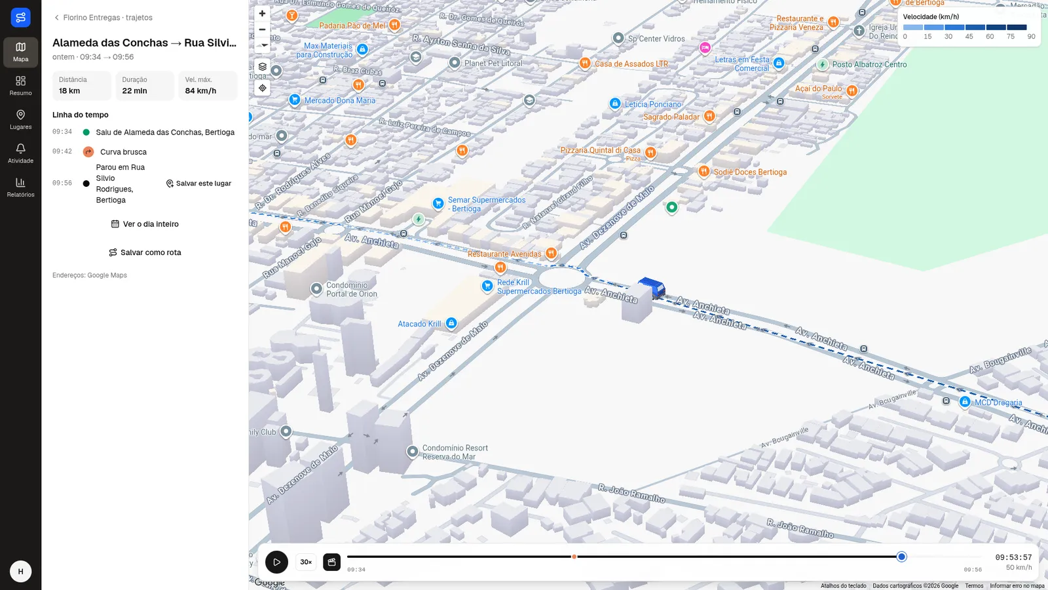Click the blue truck marker on map
Image resolution: width=1048 pixels, height=590 pixels.
[651, 287]
